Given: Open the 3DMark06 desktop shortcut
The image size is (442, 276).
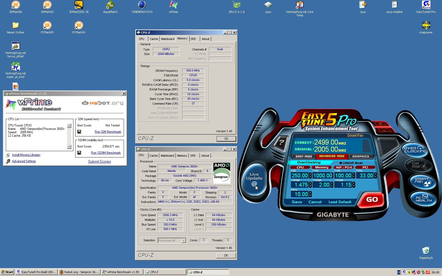Looking at the screenshot, I should (x=16, y=5).
